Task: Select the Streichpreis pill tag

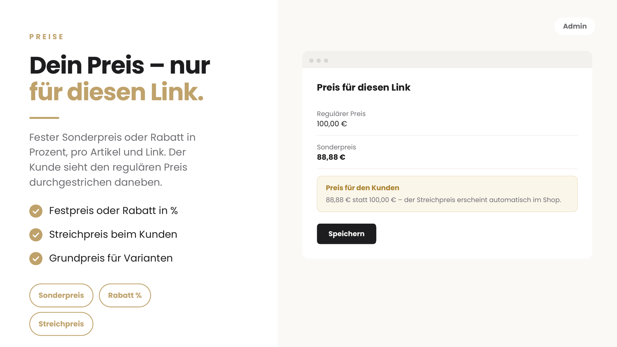Action: coord(61,324)
